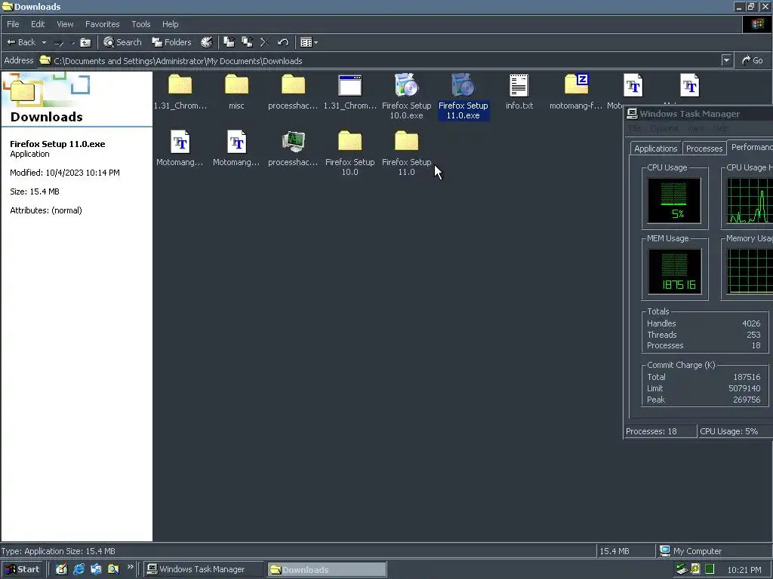This screenshot has height=579, width=773.
Task: Expand the address bar dropdown arrow
Action: click(726, 60)
